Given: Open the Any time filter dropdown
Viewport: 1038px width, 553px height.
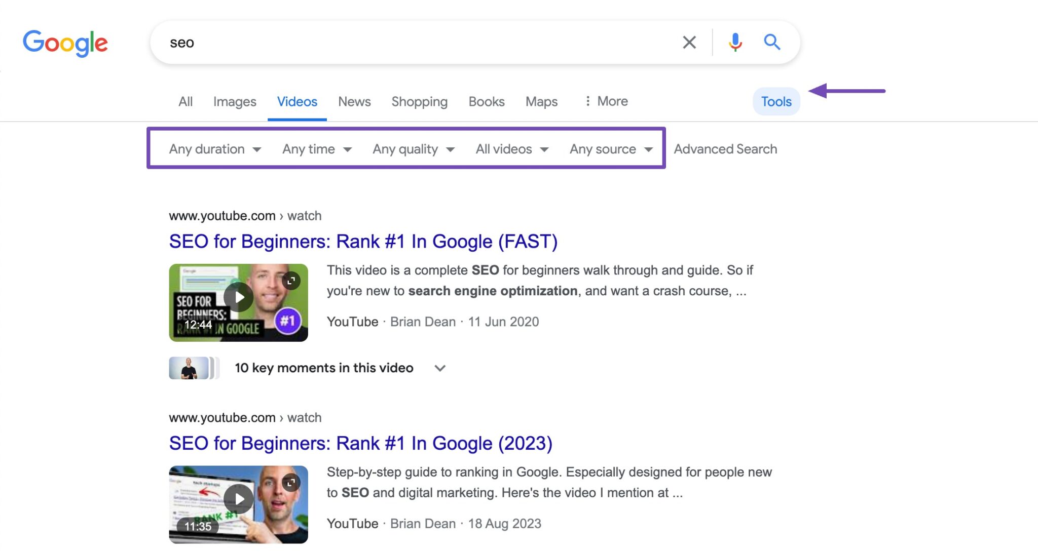Looking at the screenshot, I should 317,149.
